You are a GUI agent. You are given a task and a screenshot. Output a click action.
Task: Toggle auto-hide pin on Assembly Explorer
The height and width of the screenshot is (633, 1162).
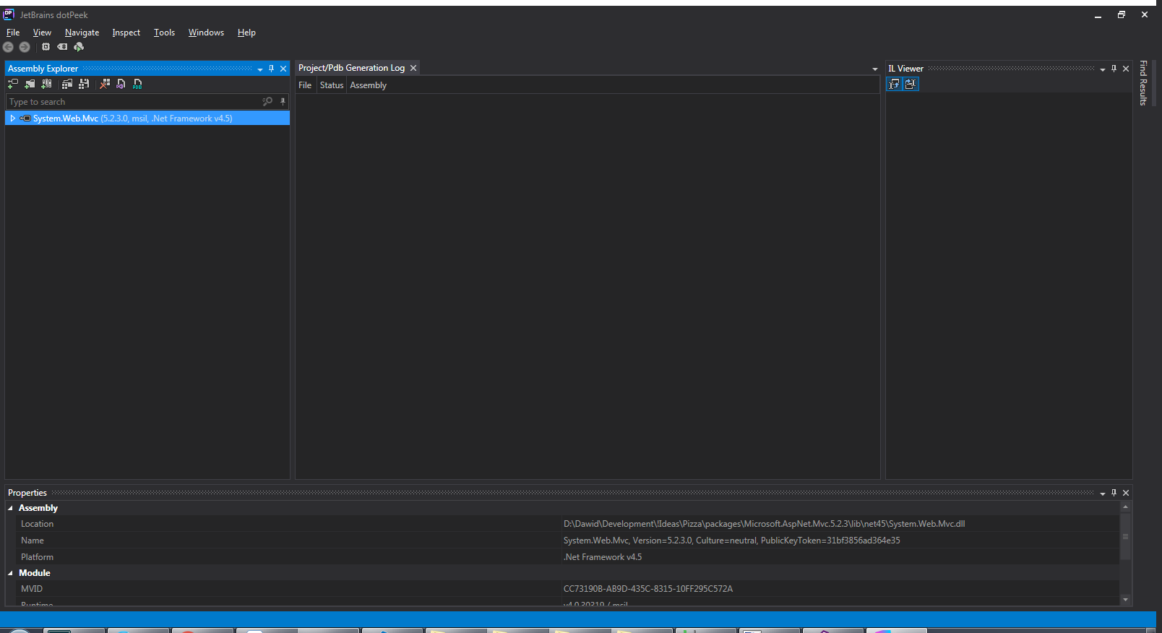(271, 69)
